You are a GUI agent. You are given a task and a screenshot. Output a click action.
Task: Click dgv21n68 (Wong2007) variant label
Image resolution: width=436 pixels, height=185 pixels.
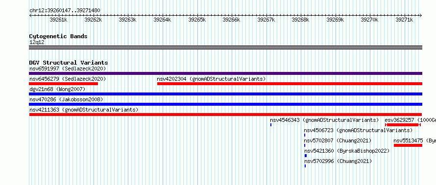pos(57,89)
